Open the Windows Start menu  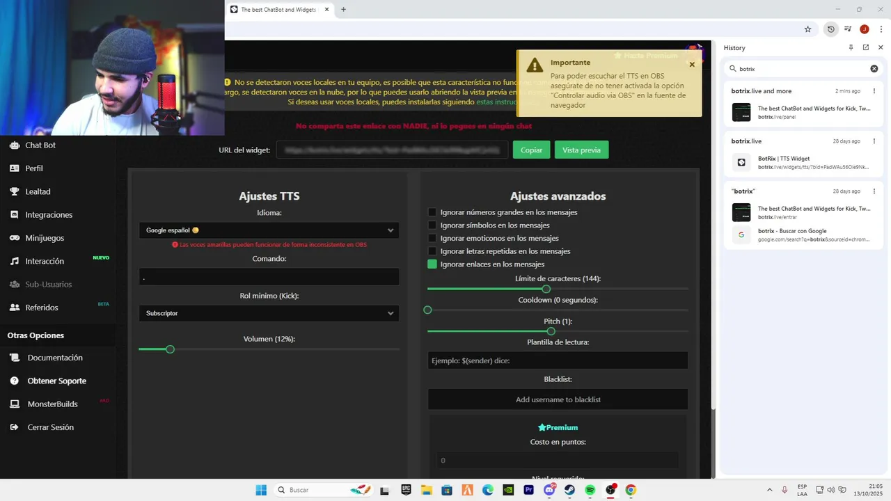tap(261, 490)
